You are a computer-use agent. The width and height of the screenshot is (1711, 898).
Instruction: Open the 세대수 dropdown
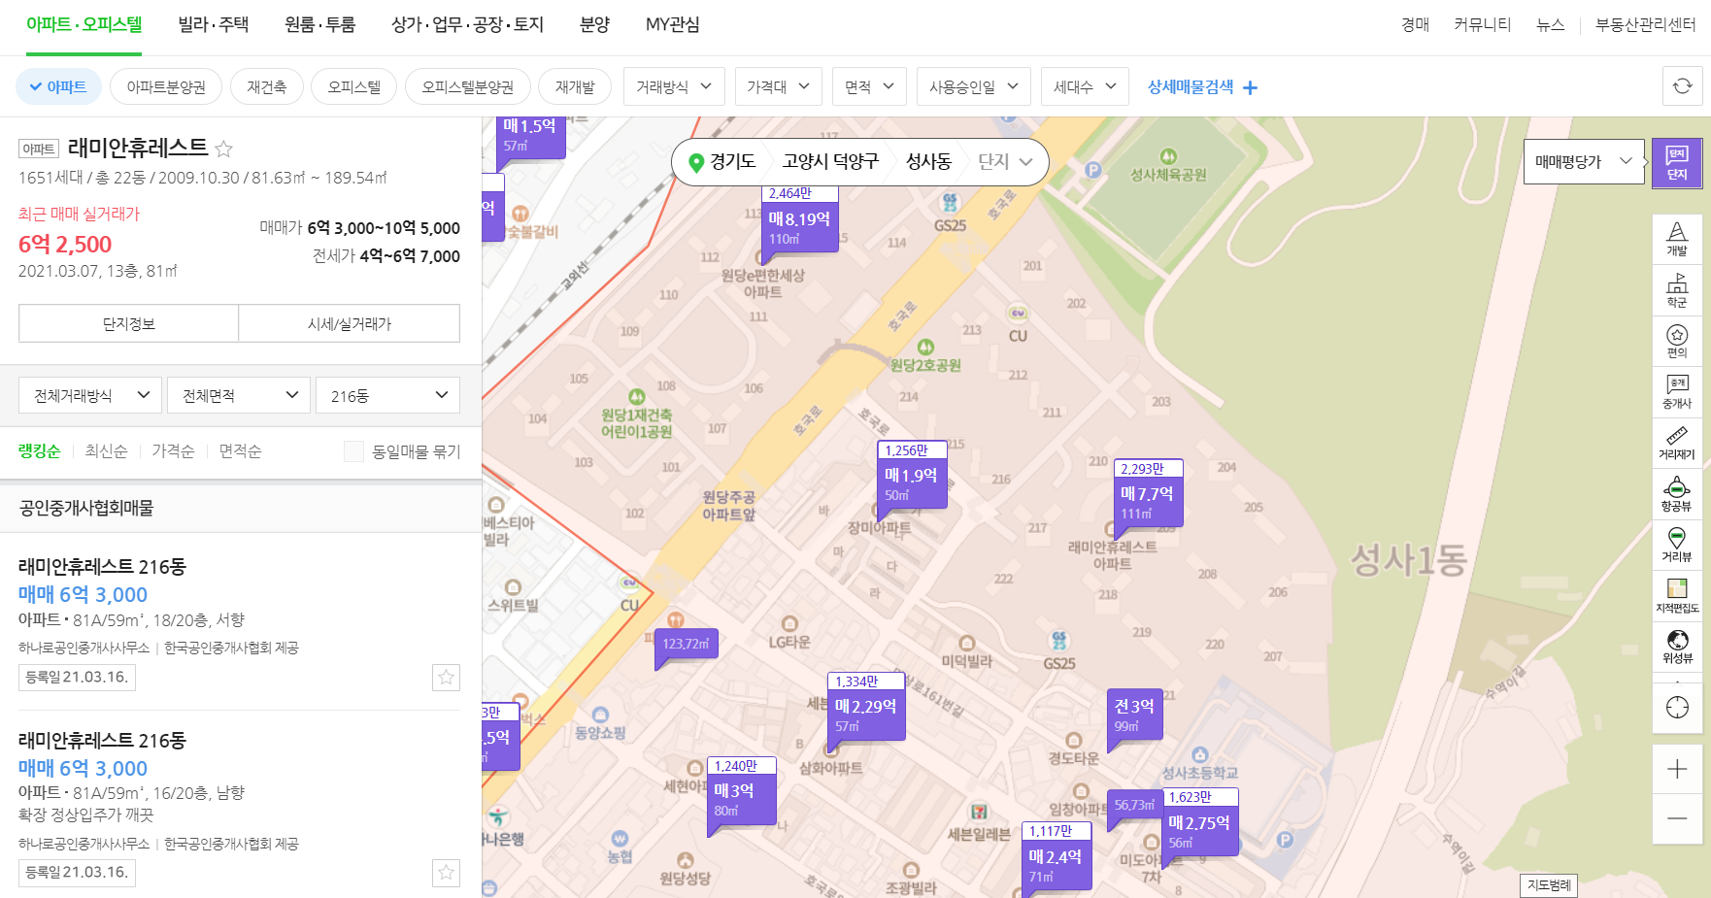tap(1085, 86)
